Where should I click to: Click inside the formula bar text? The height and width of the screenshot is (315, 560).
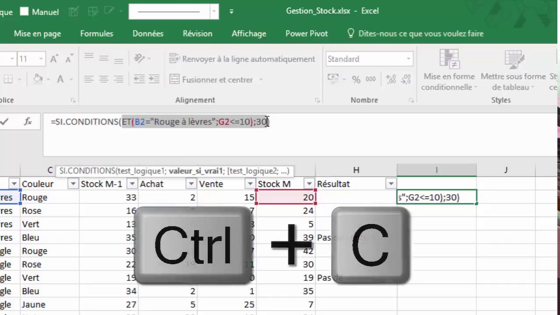click(x=159, y=122)
